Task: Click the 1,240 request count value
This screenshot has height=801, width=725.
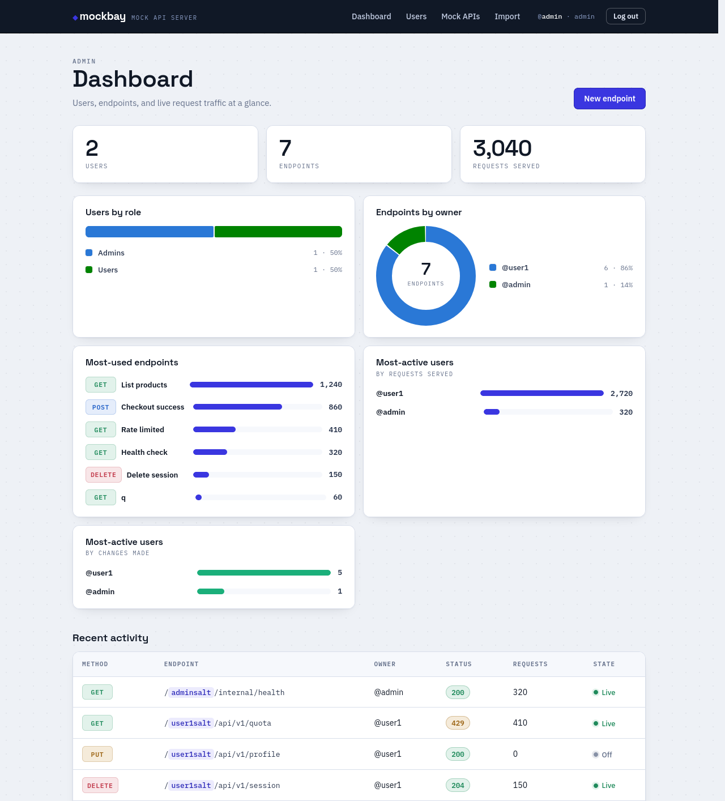Action: point(331,385)
